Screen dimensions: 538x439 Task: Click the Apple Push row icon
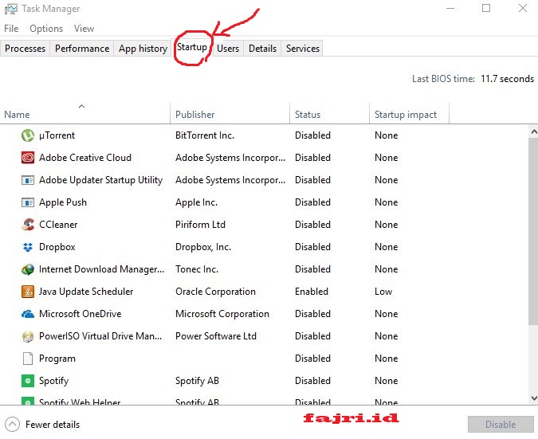click(x=28, y=202)
